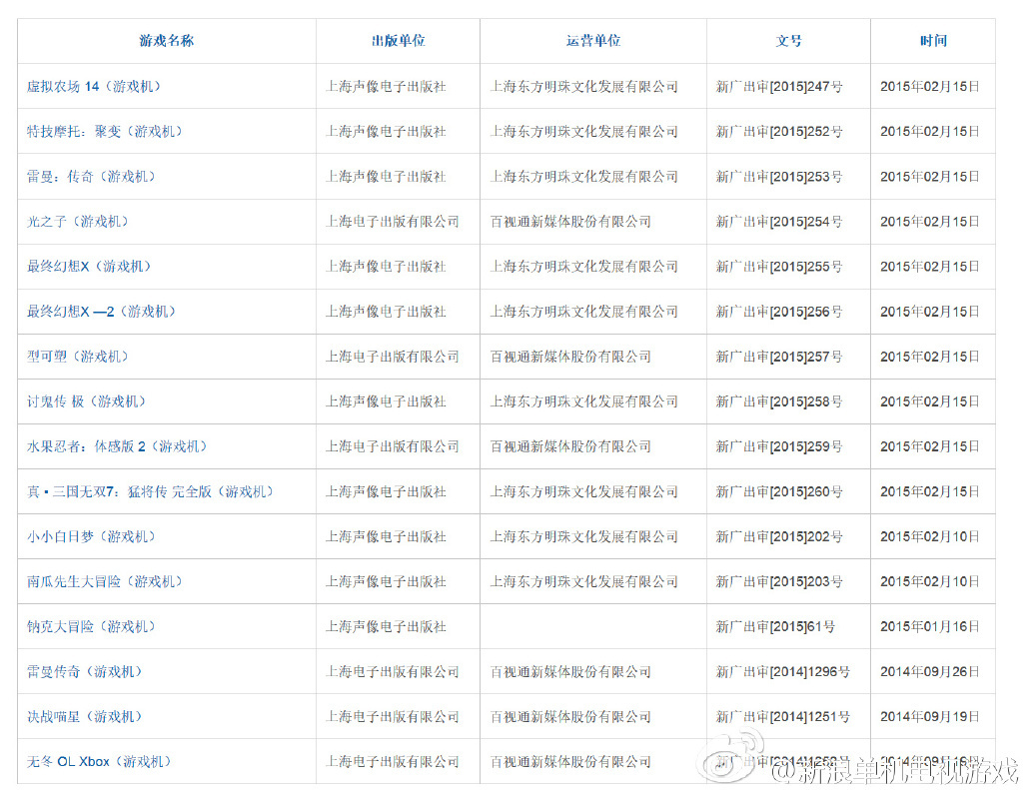Viewport: 1023px width, 790px height.
Task: Click the 出版单位 column header
Action: pos(398,40)
